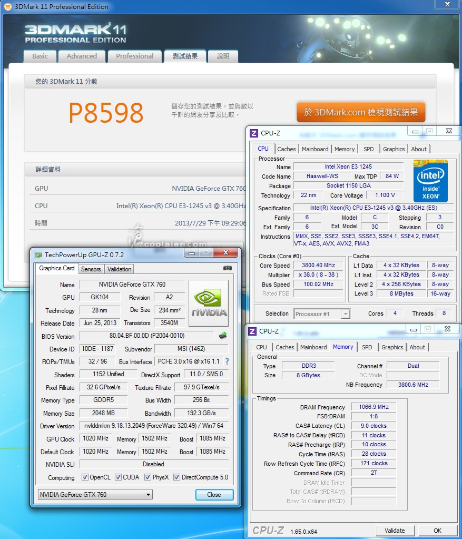462x539 pixels.
Task: Click the BIOS Version field 80.04.BF.00.0D
Action: [147, 336]
